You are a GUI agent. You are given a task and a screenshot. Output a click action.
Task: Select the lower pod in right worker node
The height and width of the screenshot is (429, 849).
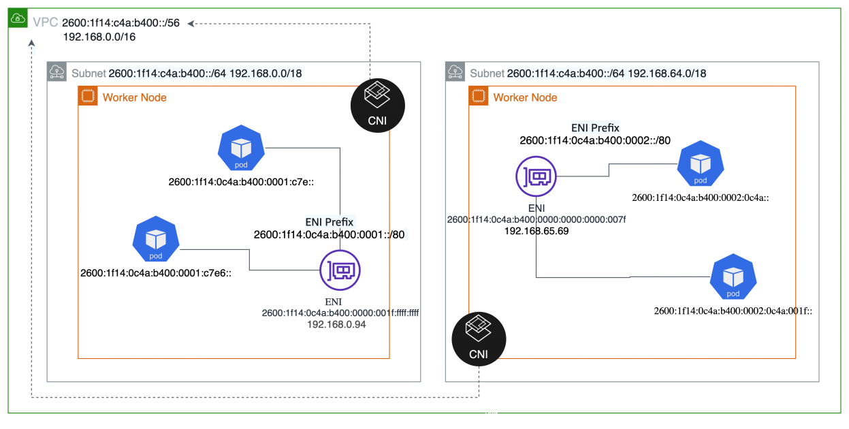tap(733, 277)
